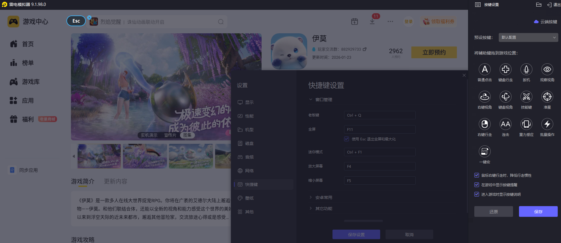Click the 云端按键 cloud keys link
This screenshot has height=243, width=561.
[546, 22]
